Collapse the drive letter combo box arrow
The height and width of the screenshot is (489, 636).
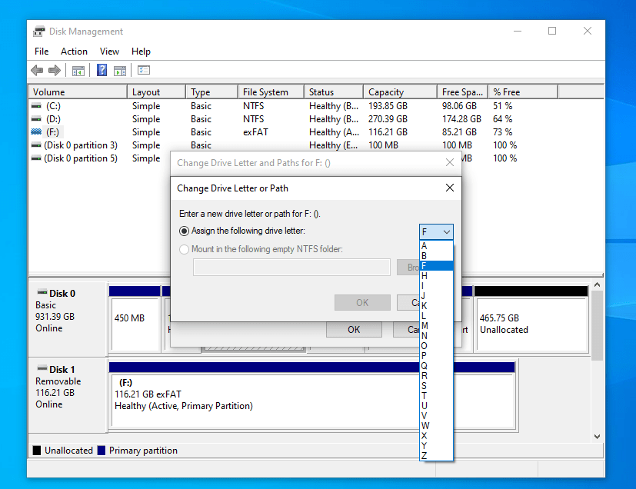tap(446, 231)
